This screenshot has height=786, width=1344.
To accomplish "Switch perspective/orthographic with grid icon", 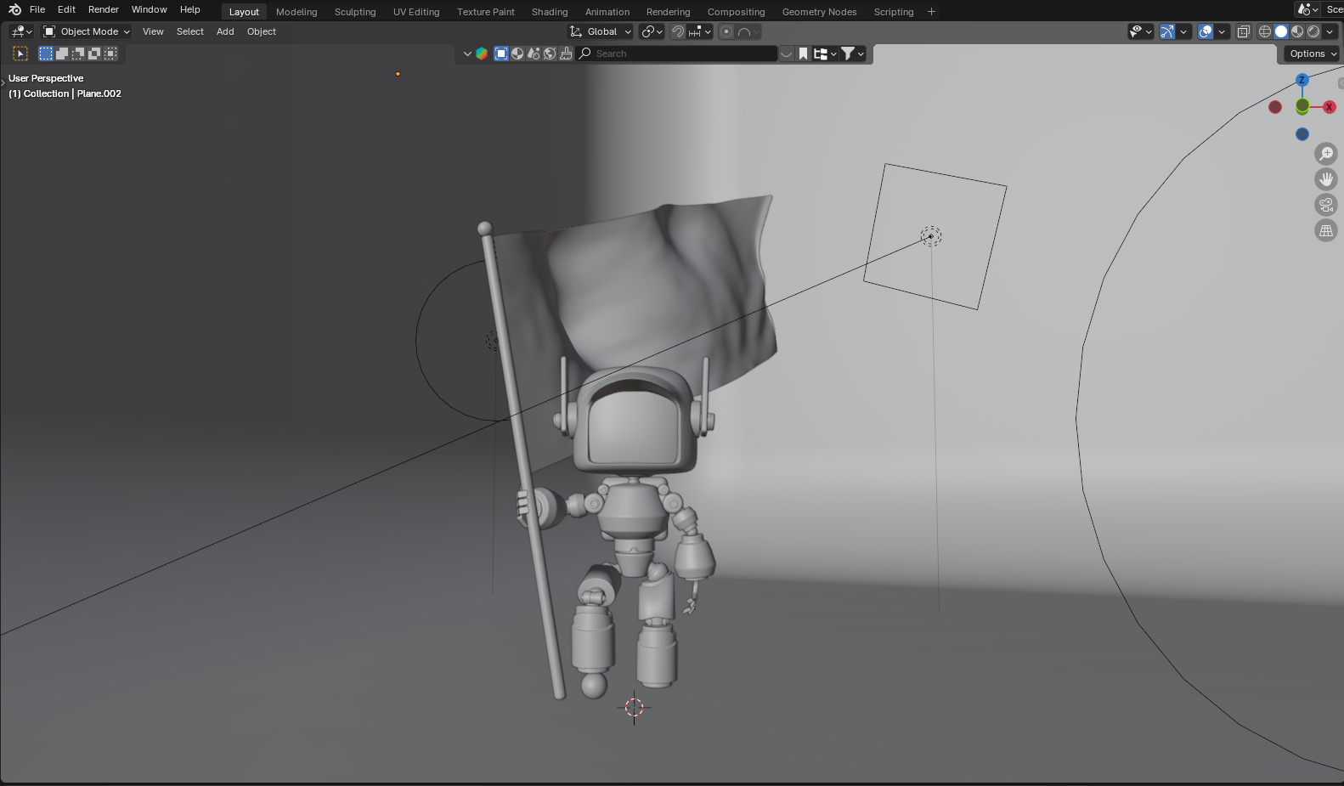I will tap(1325, 230).
